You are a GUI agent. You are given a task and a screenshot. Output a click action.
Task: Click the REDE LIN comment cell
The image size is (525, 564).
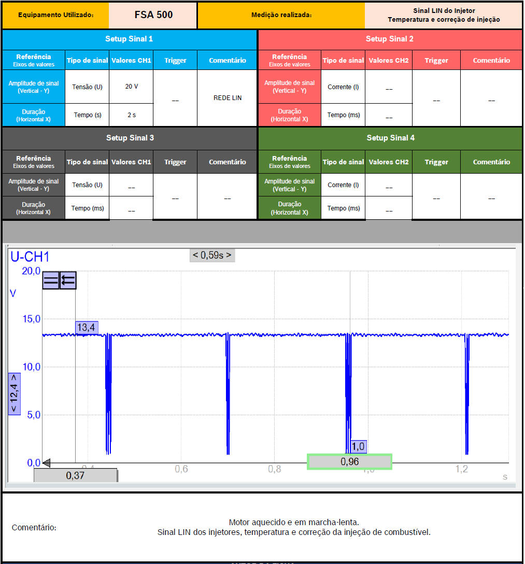[228, 98]
